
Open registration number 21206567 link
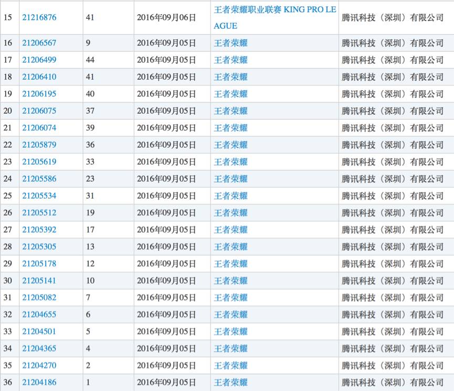39,43
